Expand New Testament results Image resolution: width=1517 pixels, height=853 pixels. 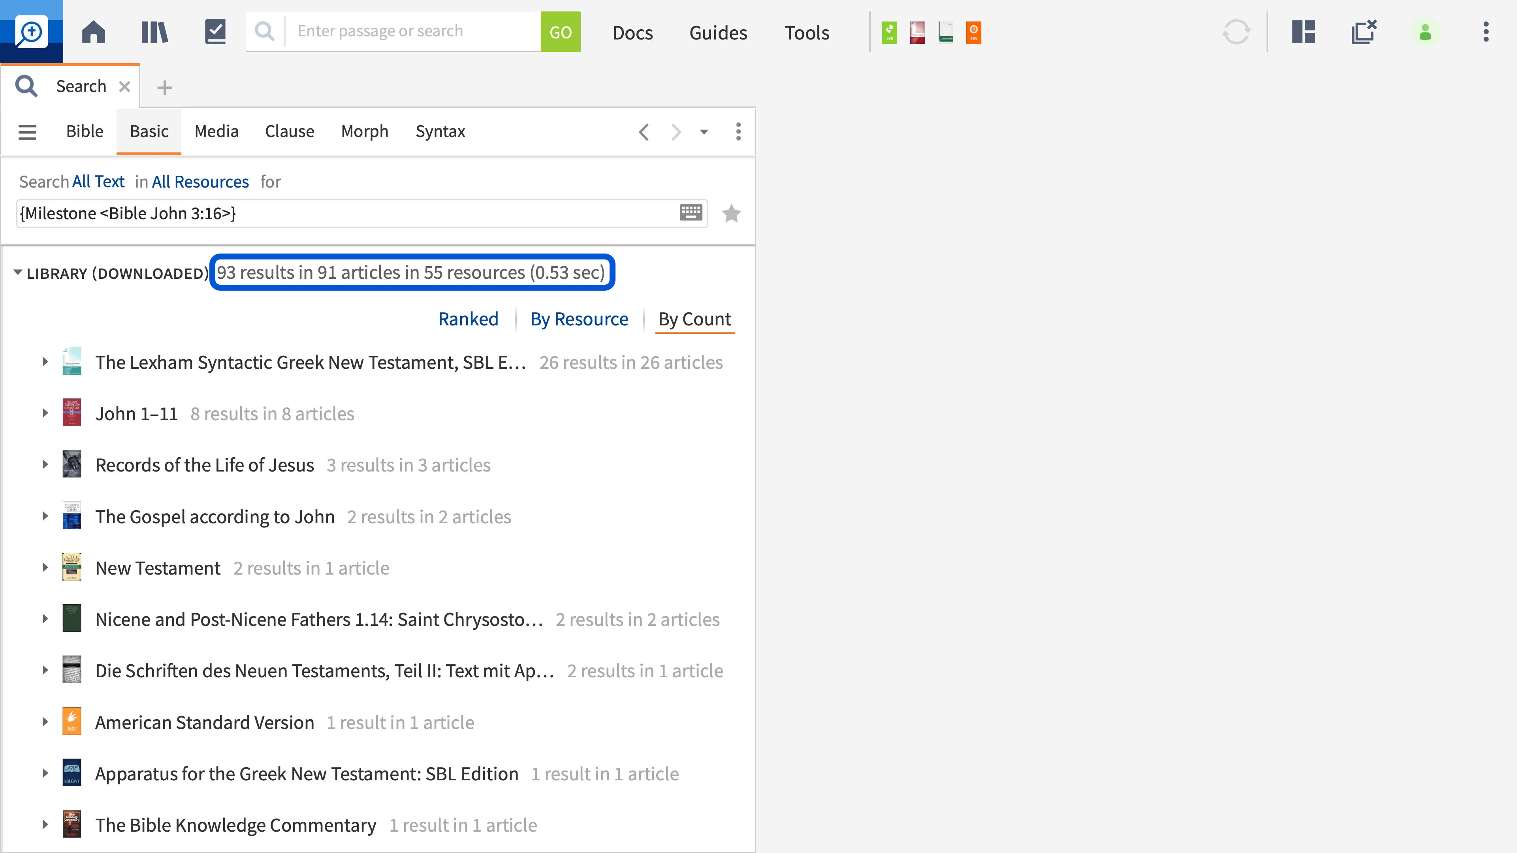(45, 567)
